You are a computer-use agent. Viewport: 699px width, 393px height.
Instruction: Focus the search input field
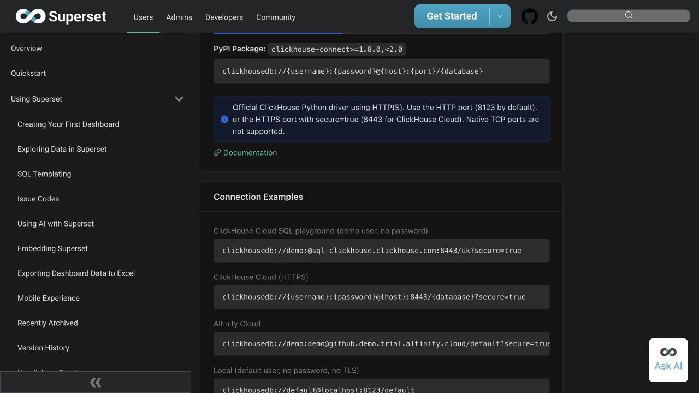[x=629, y=16]
